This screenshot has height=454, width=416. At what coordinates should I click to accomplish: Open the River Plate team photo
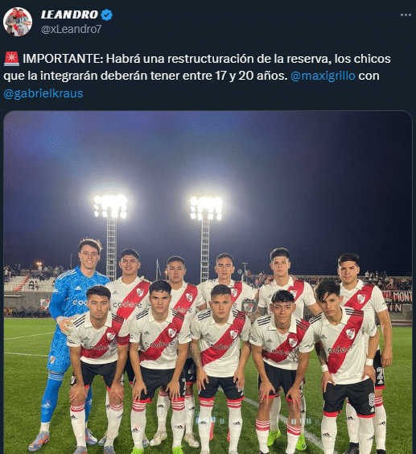[208, 283]
